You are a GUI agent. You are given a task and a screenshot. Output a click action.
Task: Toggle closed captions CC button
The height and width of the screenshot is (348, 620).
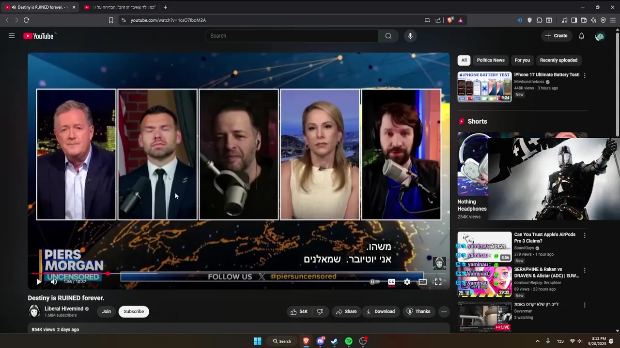[x=391, y=282]
